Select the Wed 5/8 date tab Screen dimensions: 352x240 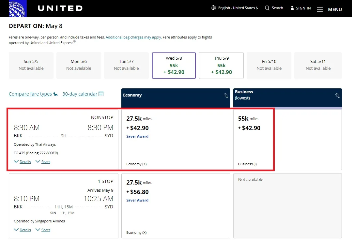click(x=174, y=66)
